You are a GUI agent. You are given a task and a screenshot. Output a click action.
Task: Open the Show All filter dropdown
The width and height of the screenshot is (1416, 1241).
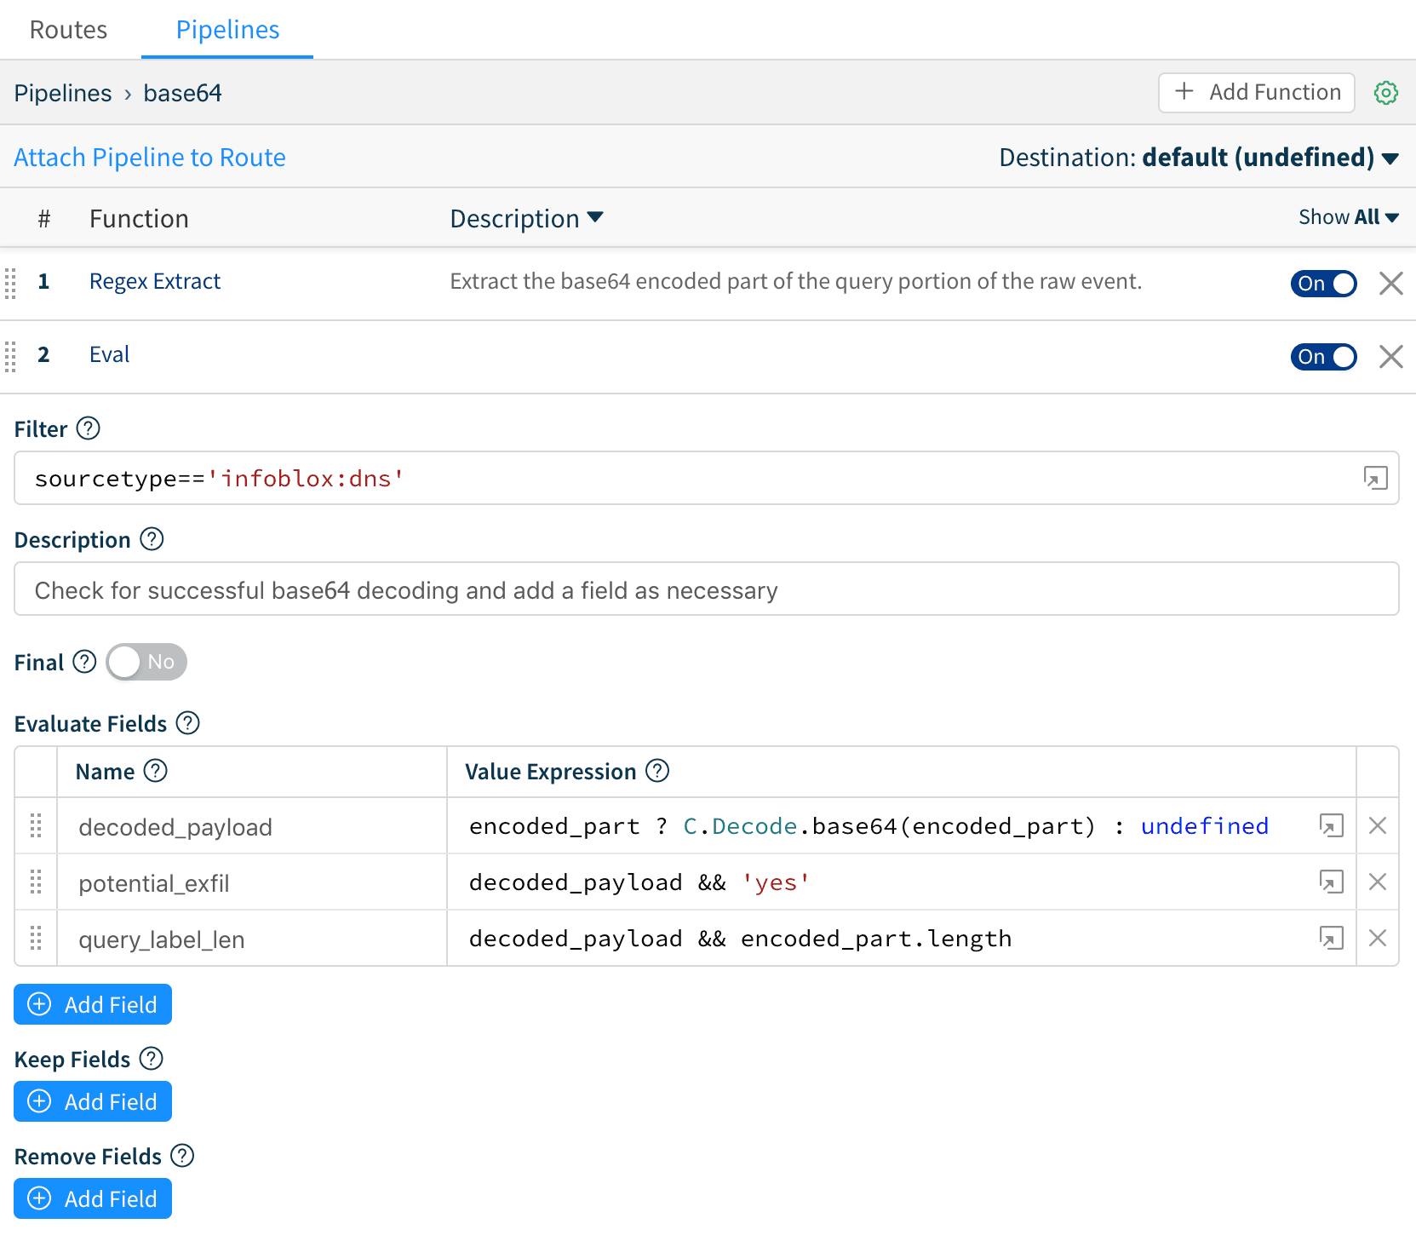[x=1349, y=217]
